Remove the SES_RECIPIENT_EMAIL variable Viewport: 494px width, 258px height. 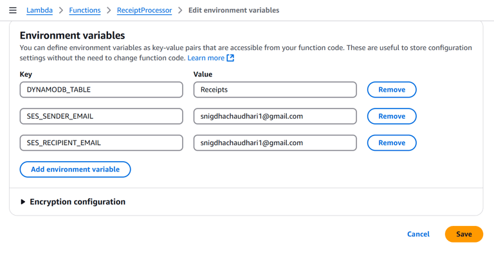391,142
